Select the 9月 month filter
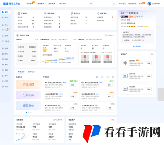Image resolution: width=164 pixels, height=145 pixels. coord(102,77)
